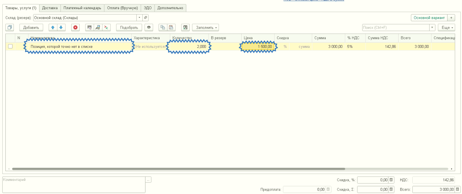462x194 pixels.
Task: Click the В резерв column header
Action: coord(225,38)
